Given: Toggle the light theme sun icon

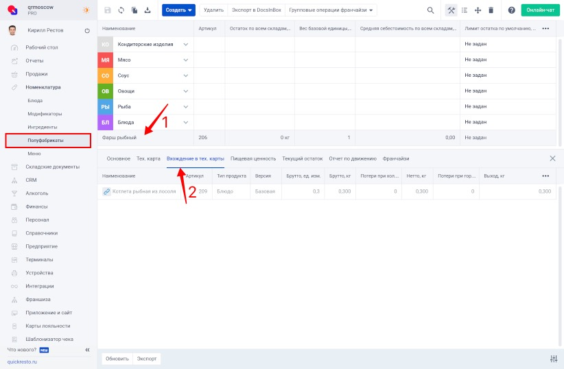Looking at the screenshot, I should click(x=86, y=10).
